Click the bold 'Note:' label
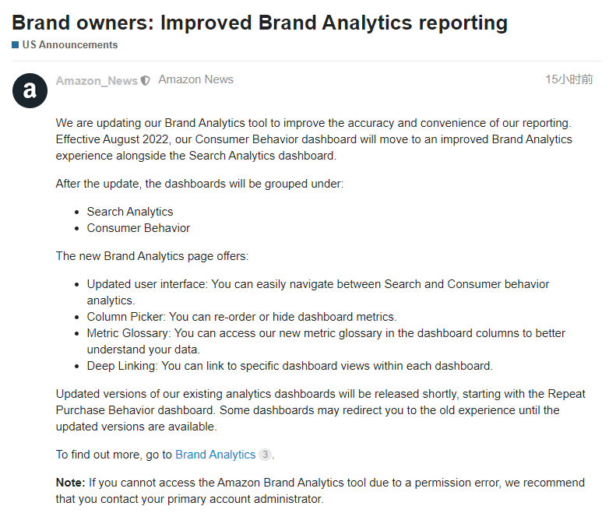This screenshot has width=616, height=513. (70, 483)
